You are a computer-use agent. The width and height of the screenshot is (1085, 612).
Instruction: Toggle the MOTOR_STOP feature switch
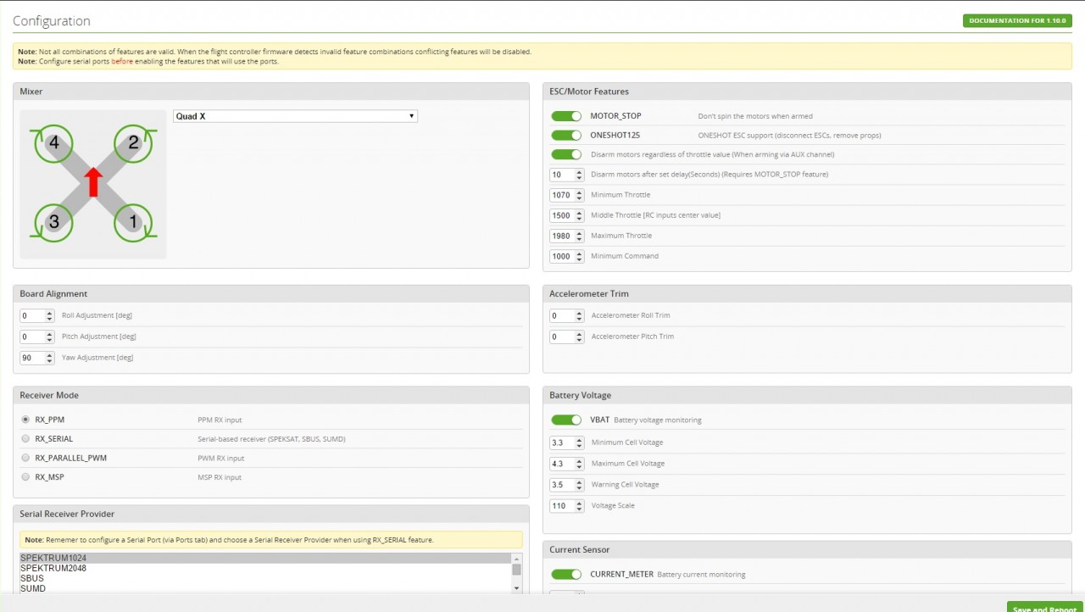pyautogui.click(x=566, y=116)
